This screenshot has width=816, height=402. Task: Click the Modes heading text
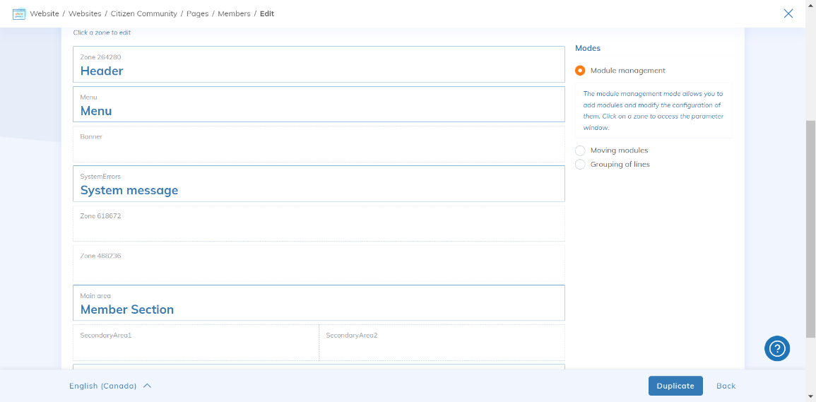coord(588,48)
